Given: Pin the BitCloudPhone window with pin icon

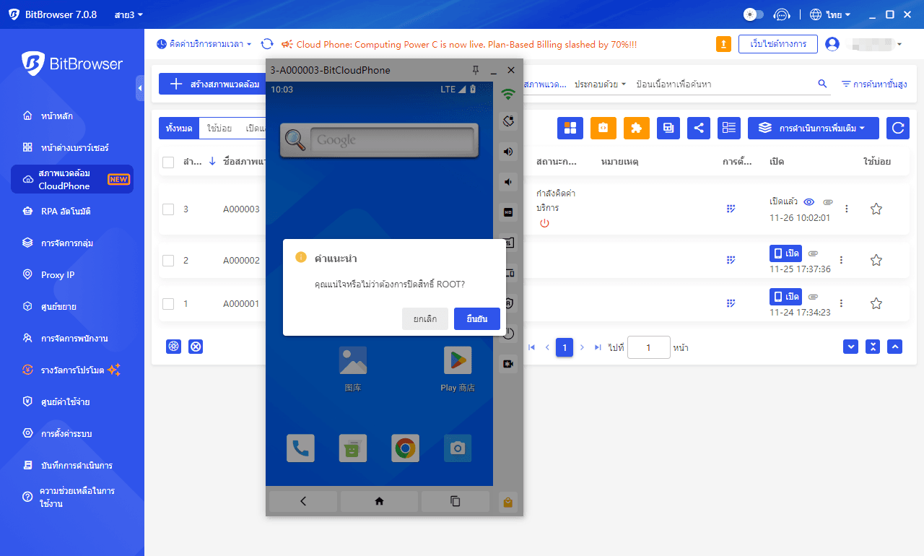Looking at the screenshot, I should tap(475, 70).
